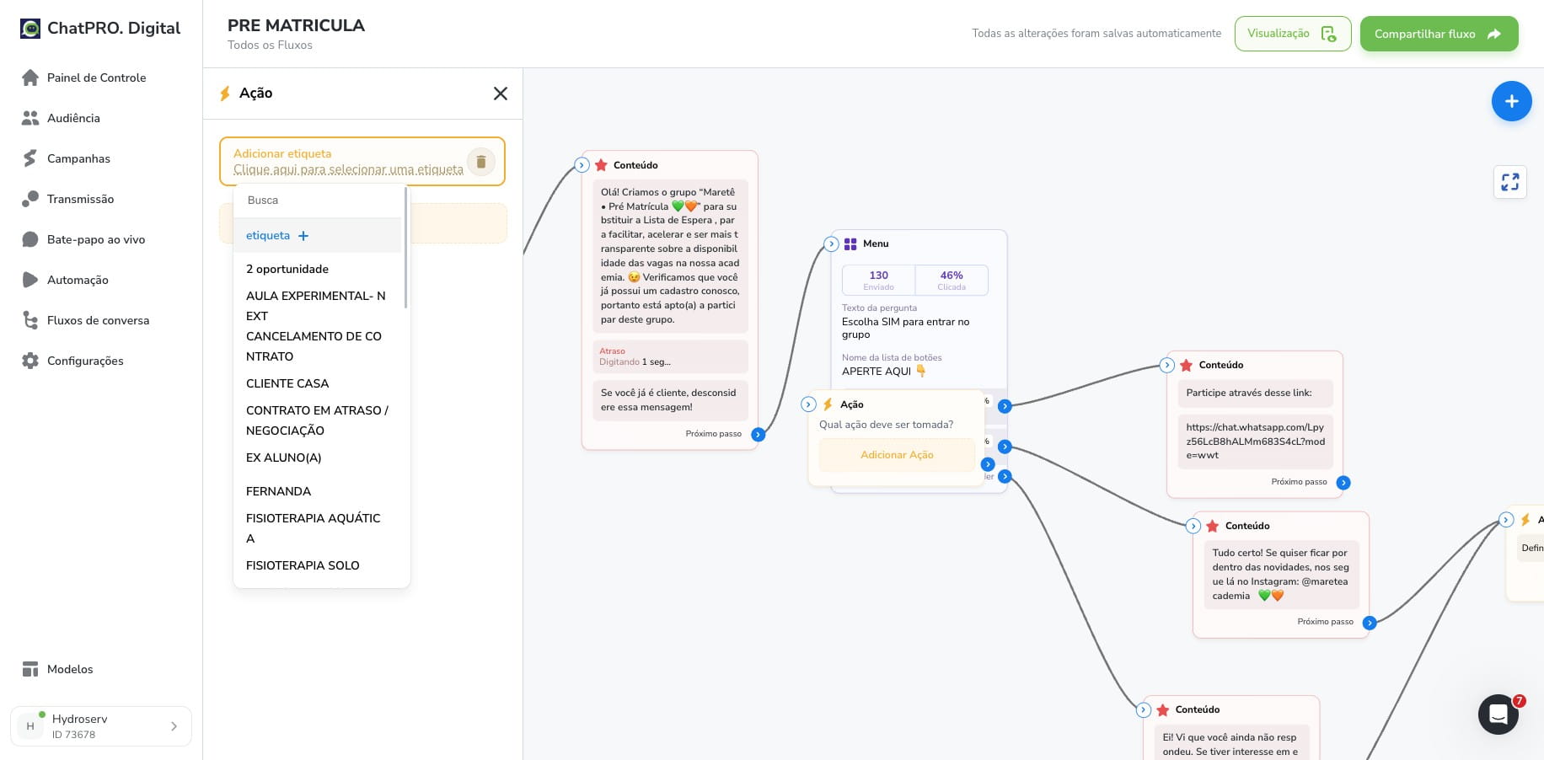Click the Busca search field
The width and height of the screenshot is (1544, 760).
click(x=317, y=201)
